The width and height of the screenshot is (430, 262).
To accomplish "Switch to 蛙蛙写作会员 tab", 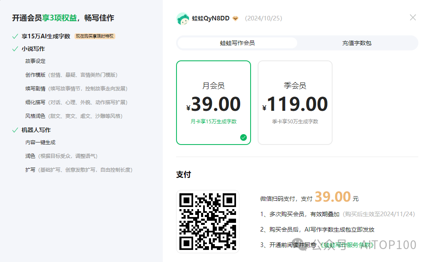I will 237,43.
